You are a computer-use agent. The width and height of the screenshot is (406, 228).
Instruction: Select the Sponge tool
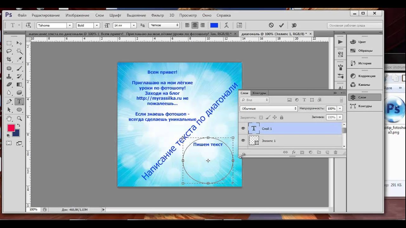coord(19,93)
